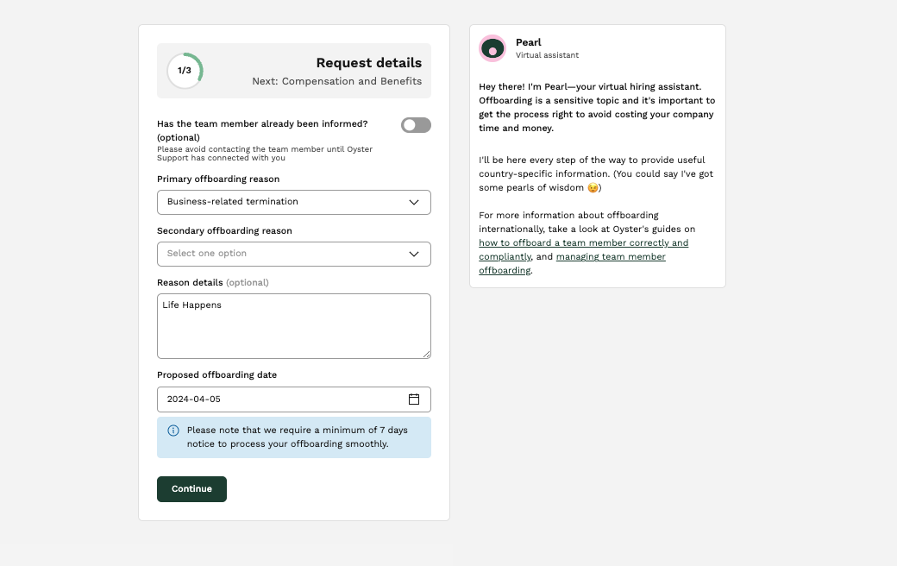897x566 pixels.
Task: Click Pearl's avatar icon
Action: pos(492,48)
